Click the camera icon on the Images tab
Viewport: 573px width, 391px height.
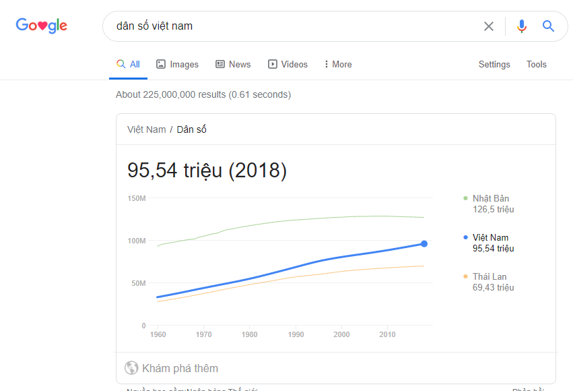coord(160,64)
